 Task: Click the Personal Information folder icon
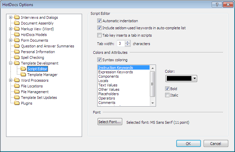(x=17, y=52)
